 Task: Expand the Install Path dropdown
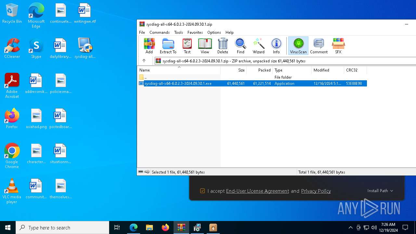click(x=380, y=191)
